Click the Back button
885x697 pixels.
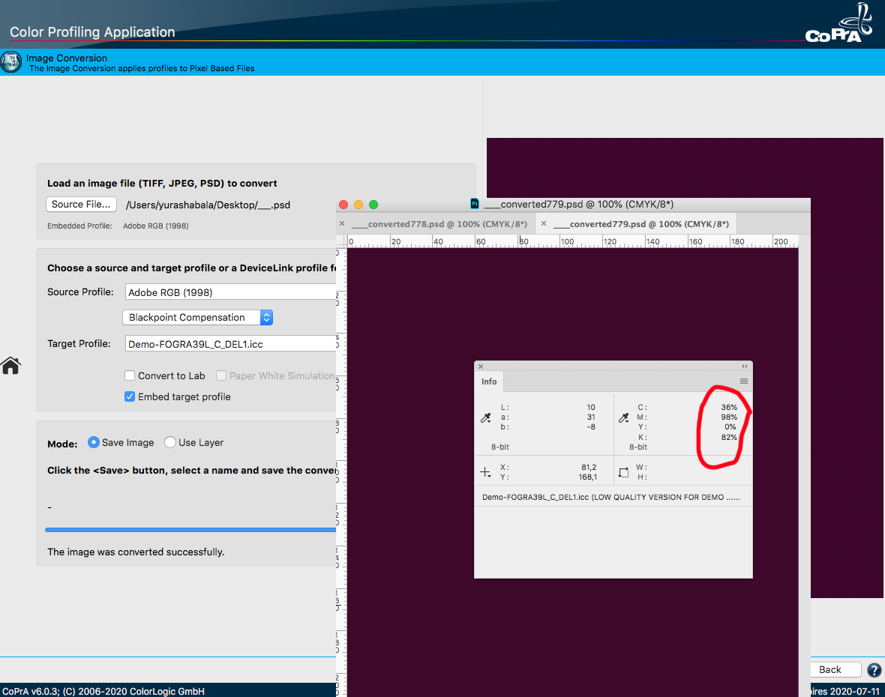(835, 669)
